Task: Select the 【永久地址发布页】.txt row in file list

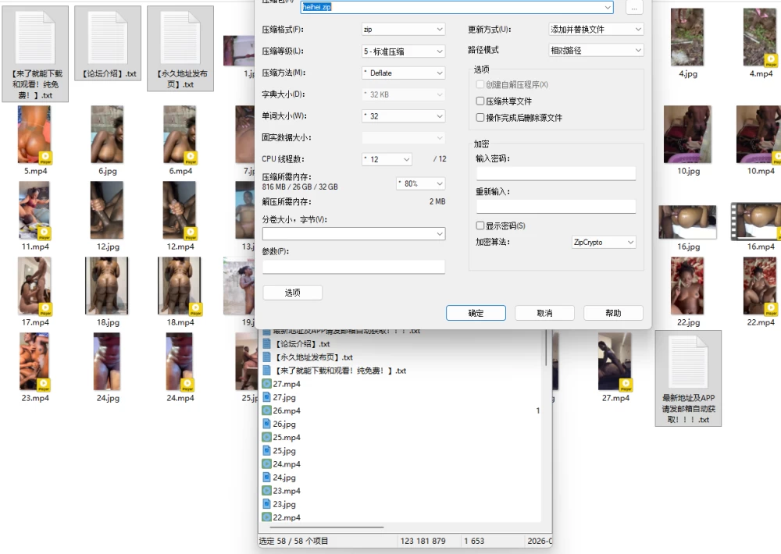Action: click(401, 357)
